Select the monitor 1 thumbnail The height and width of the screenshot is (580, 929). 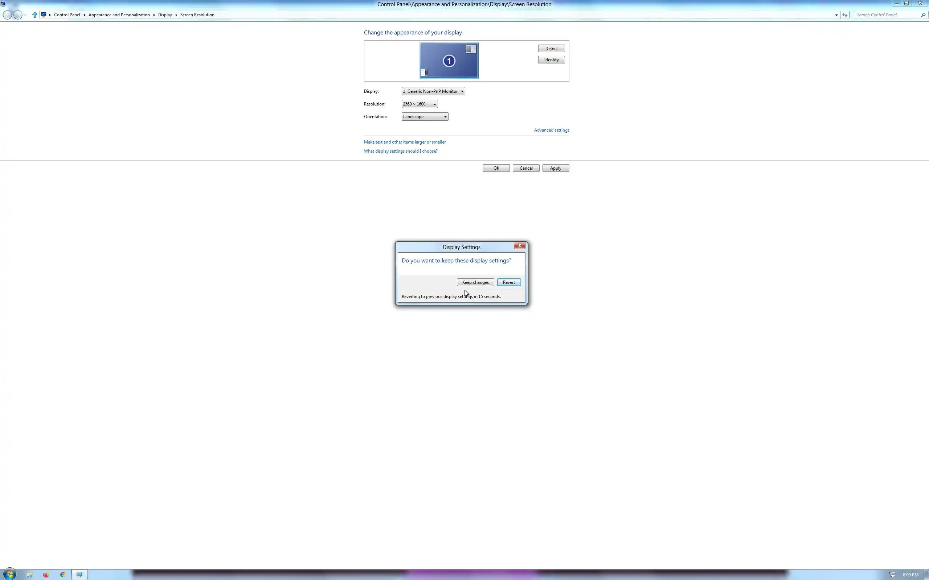point(449,61)
